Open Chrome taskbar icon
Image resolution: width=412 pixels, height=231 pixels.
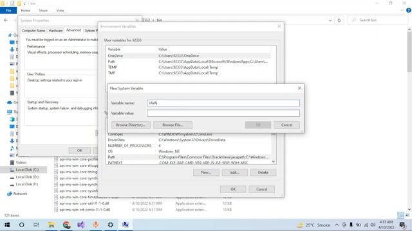(66, 225)
